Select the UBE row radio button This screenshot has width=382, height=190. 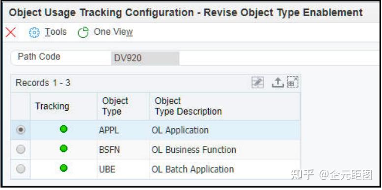(21, 169)
